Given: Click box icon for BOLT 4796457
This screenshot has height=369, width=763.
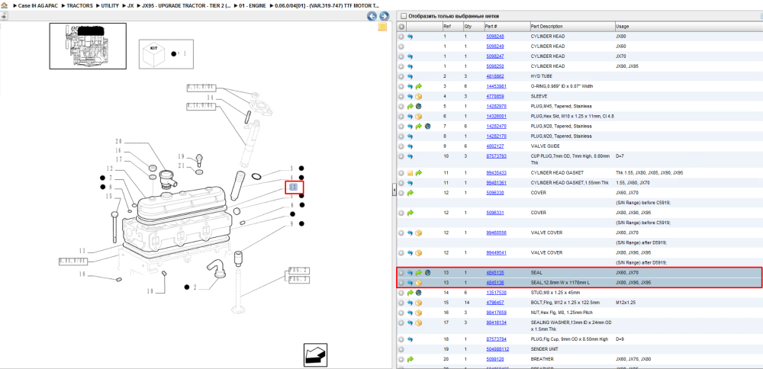Looking at the screenshot, I should 418,303.
